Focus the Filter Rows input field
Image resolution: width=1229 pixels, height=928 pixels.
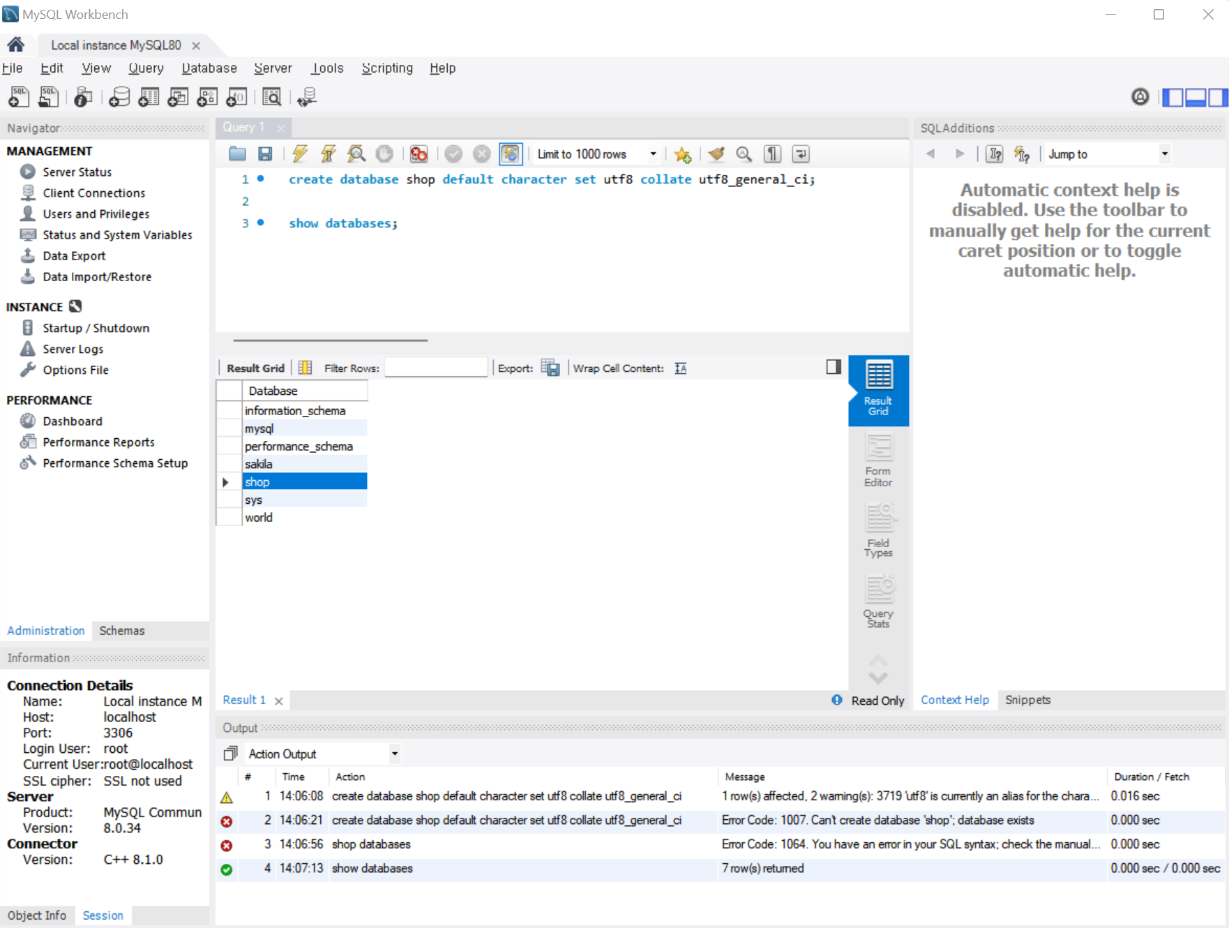(x=436, y=368)
